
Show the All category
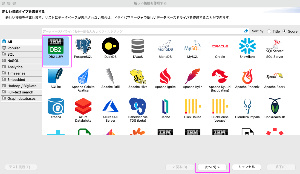pyautogui.click(x=21, y=42)
